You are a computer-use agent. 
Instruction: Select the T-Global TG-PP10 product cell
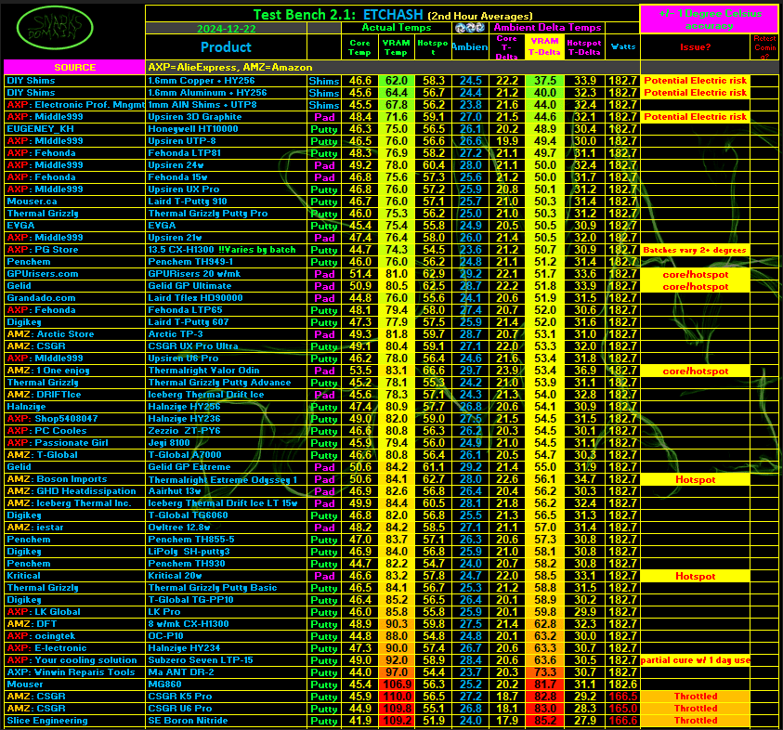pyautogui.click(x=227, y=600)
